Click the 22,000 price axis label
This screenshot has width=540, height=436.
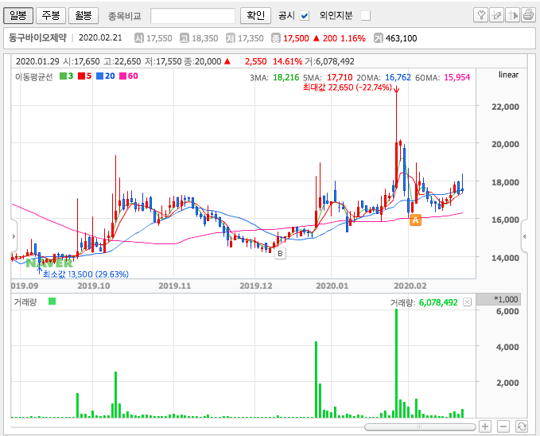[x=505, y=107]
